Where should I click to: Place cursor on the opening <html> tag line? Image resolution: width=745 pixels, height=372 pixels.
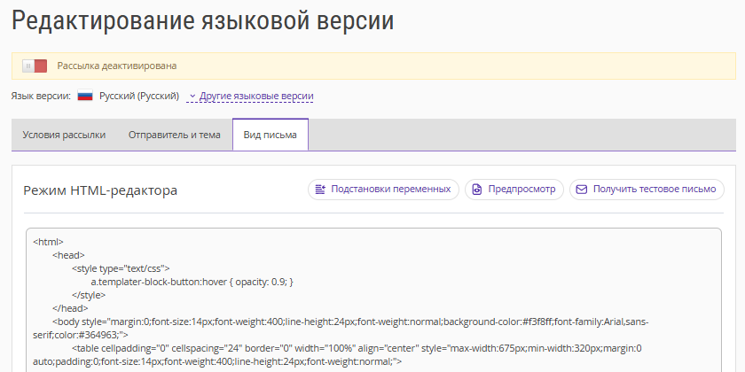[49, 241]
